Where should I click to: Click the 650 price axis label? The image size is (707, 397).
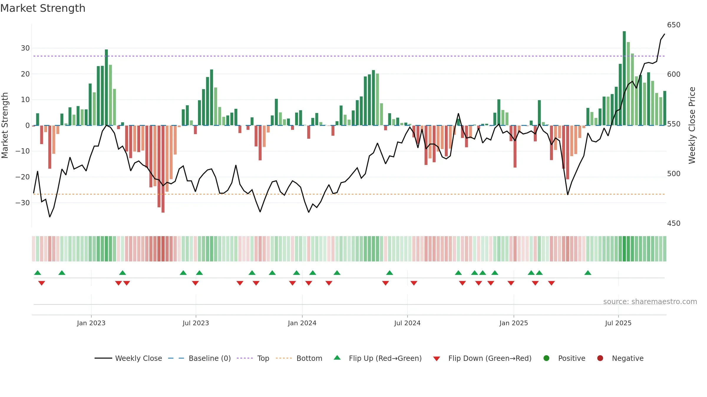(674, 25)
